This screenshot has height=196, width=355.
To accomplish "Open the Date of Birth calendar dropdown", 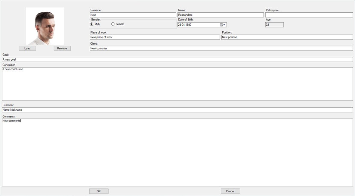I will tap(223, 25).
